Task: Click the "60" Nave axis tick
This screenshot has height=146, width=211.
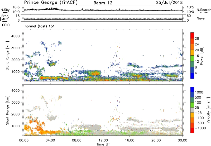Action: tap(189, 16)
